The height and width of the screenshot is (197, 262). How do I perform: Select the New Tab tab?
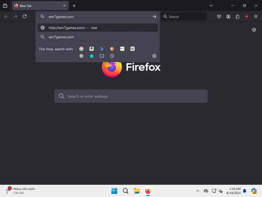[x=40, y=6]
